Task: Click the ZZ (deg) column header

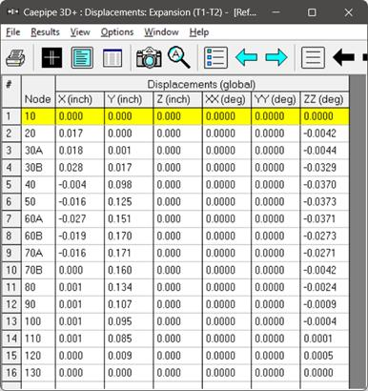Action: click(324, 99)
